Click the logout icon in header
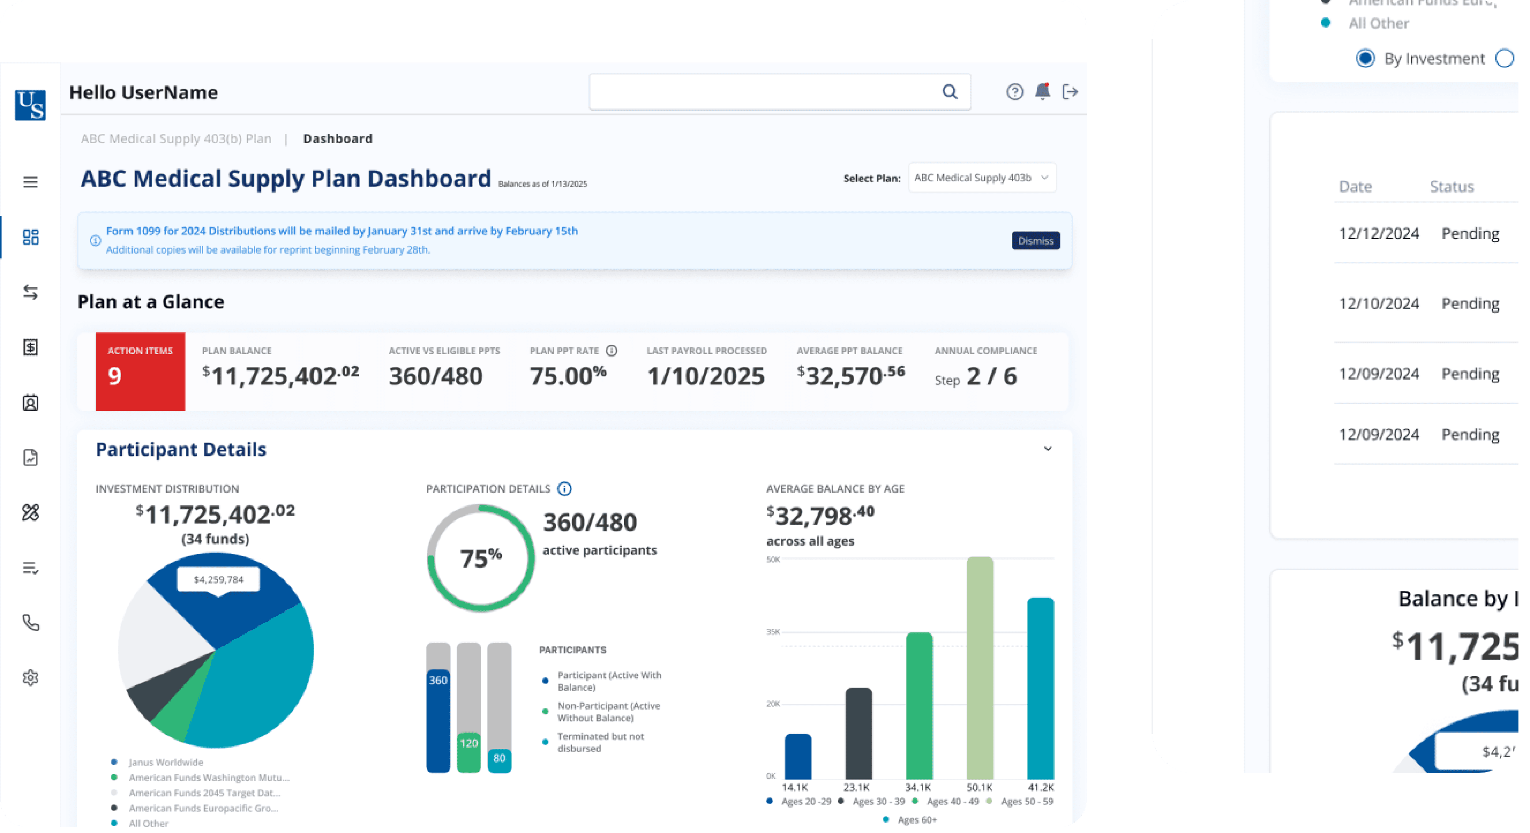The width and height of the screenshot is (1530, 833). click(1070, 92)
